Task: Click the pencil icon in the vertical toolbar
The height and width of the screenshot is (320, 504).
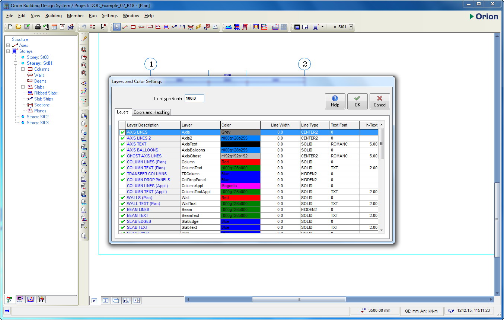Action: point(84,39)
